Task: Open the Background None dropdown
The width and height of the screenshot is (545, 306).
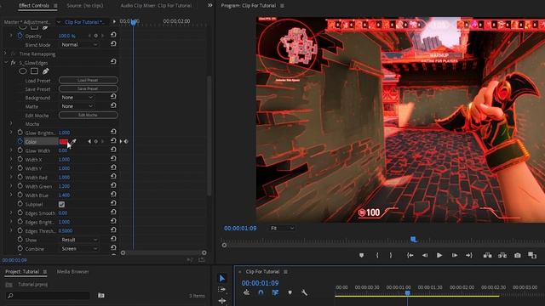Action: click(x=77, y=98)
